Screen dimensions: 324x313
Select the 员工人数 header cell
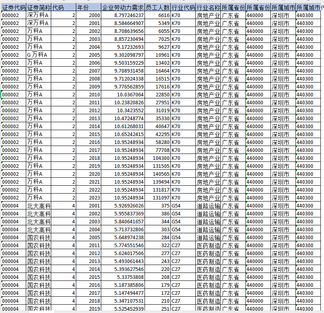coord(158,7)
